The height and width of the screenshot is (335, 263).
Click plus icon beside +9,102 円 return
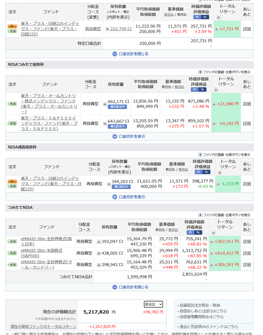coord(214,124)
